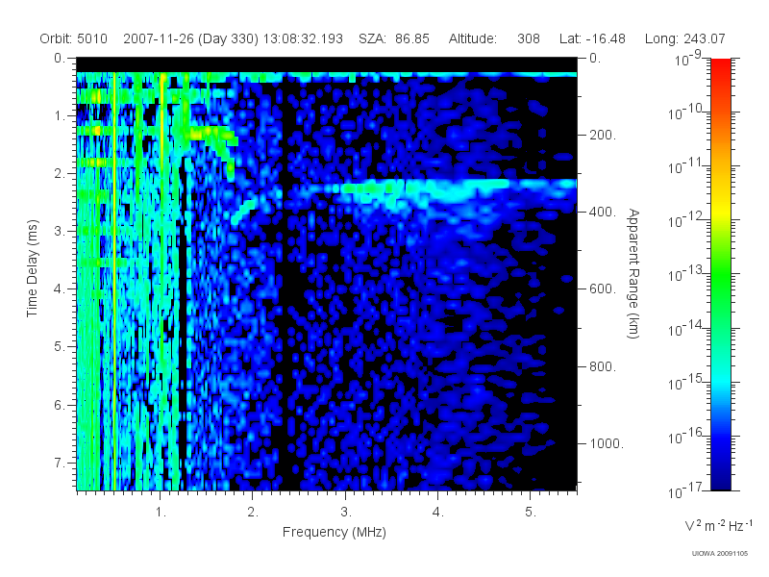Click the '3.' frequency axis tick label
Screen dimensions: 769x577
pos(346,513)
